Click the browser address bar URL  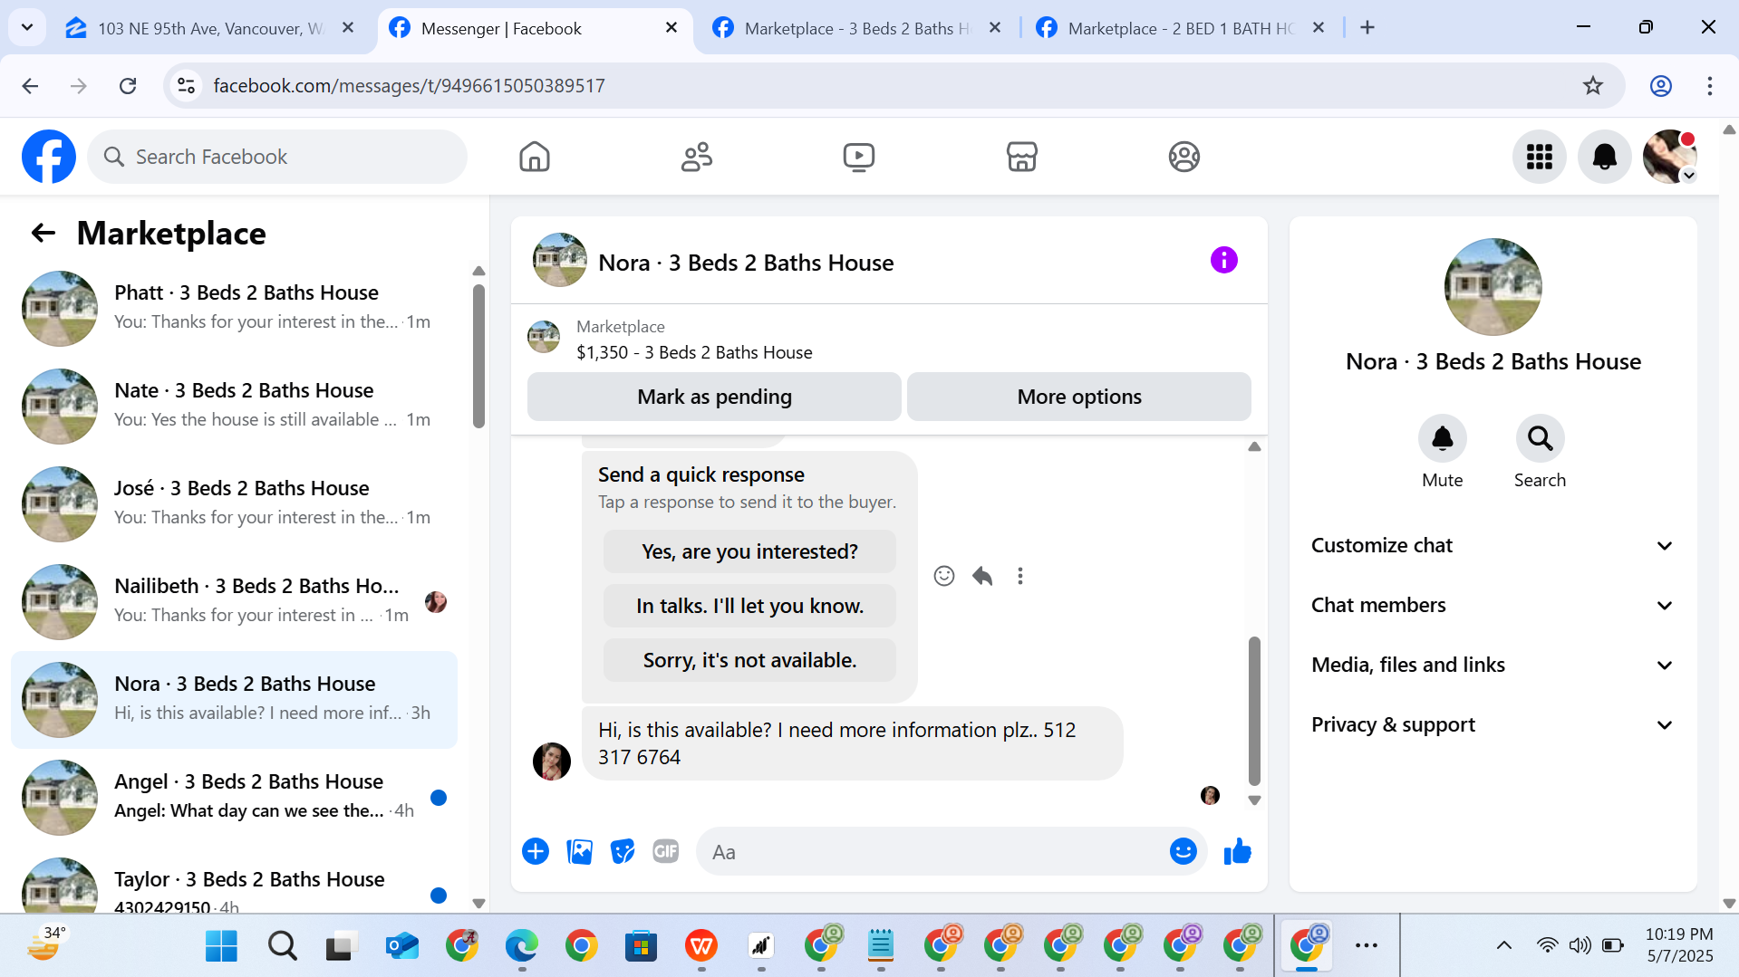click(x=409, y=86)
